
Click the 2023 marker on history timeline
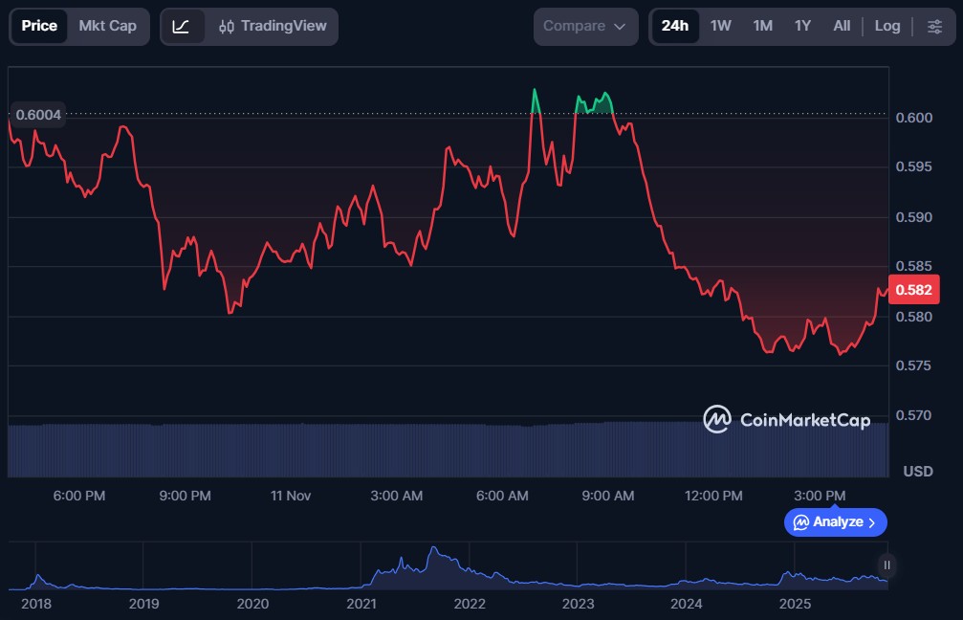click(578, 604)
